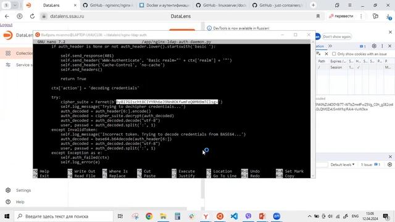The height and width of the screenshot is (222, 395).
Task: Dismiss the DevTools language notification
Action: pos(390,32)
